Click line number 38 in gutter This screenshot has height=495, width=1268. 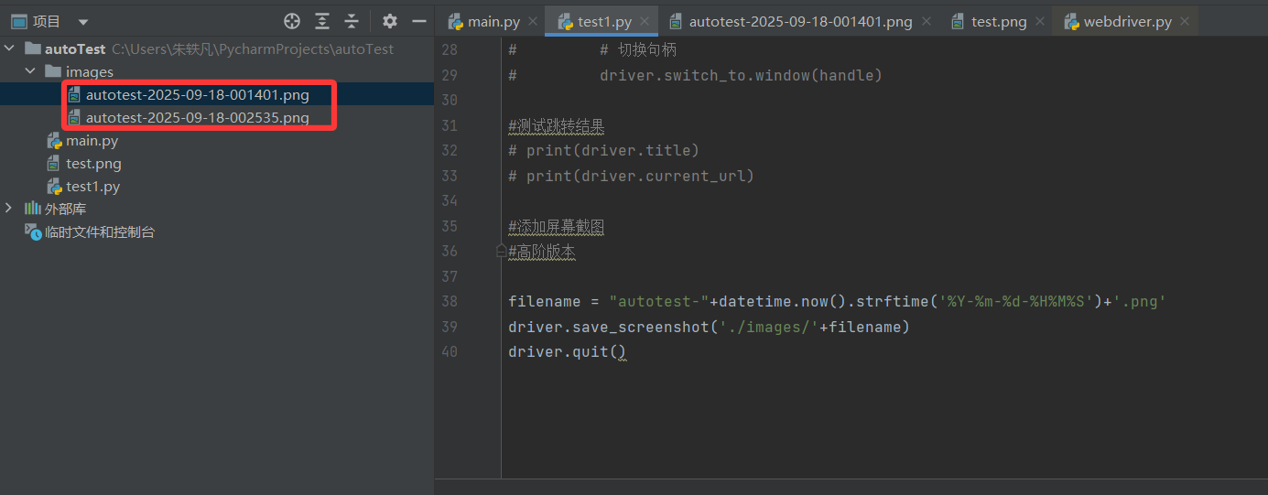449,301
